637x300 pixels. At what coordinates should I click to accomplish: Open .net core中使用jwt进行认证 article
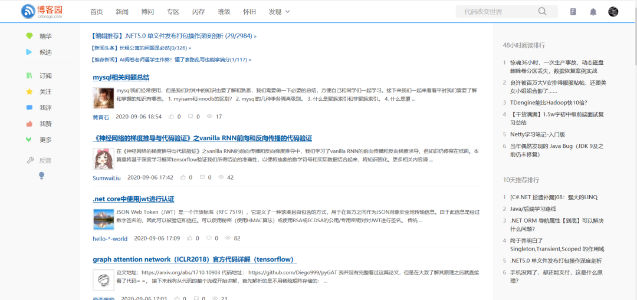[134, 199]
